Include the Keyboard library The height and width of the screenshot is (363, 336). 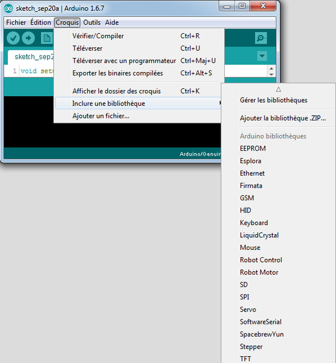tap(279, 223)
